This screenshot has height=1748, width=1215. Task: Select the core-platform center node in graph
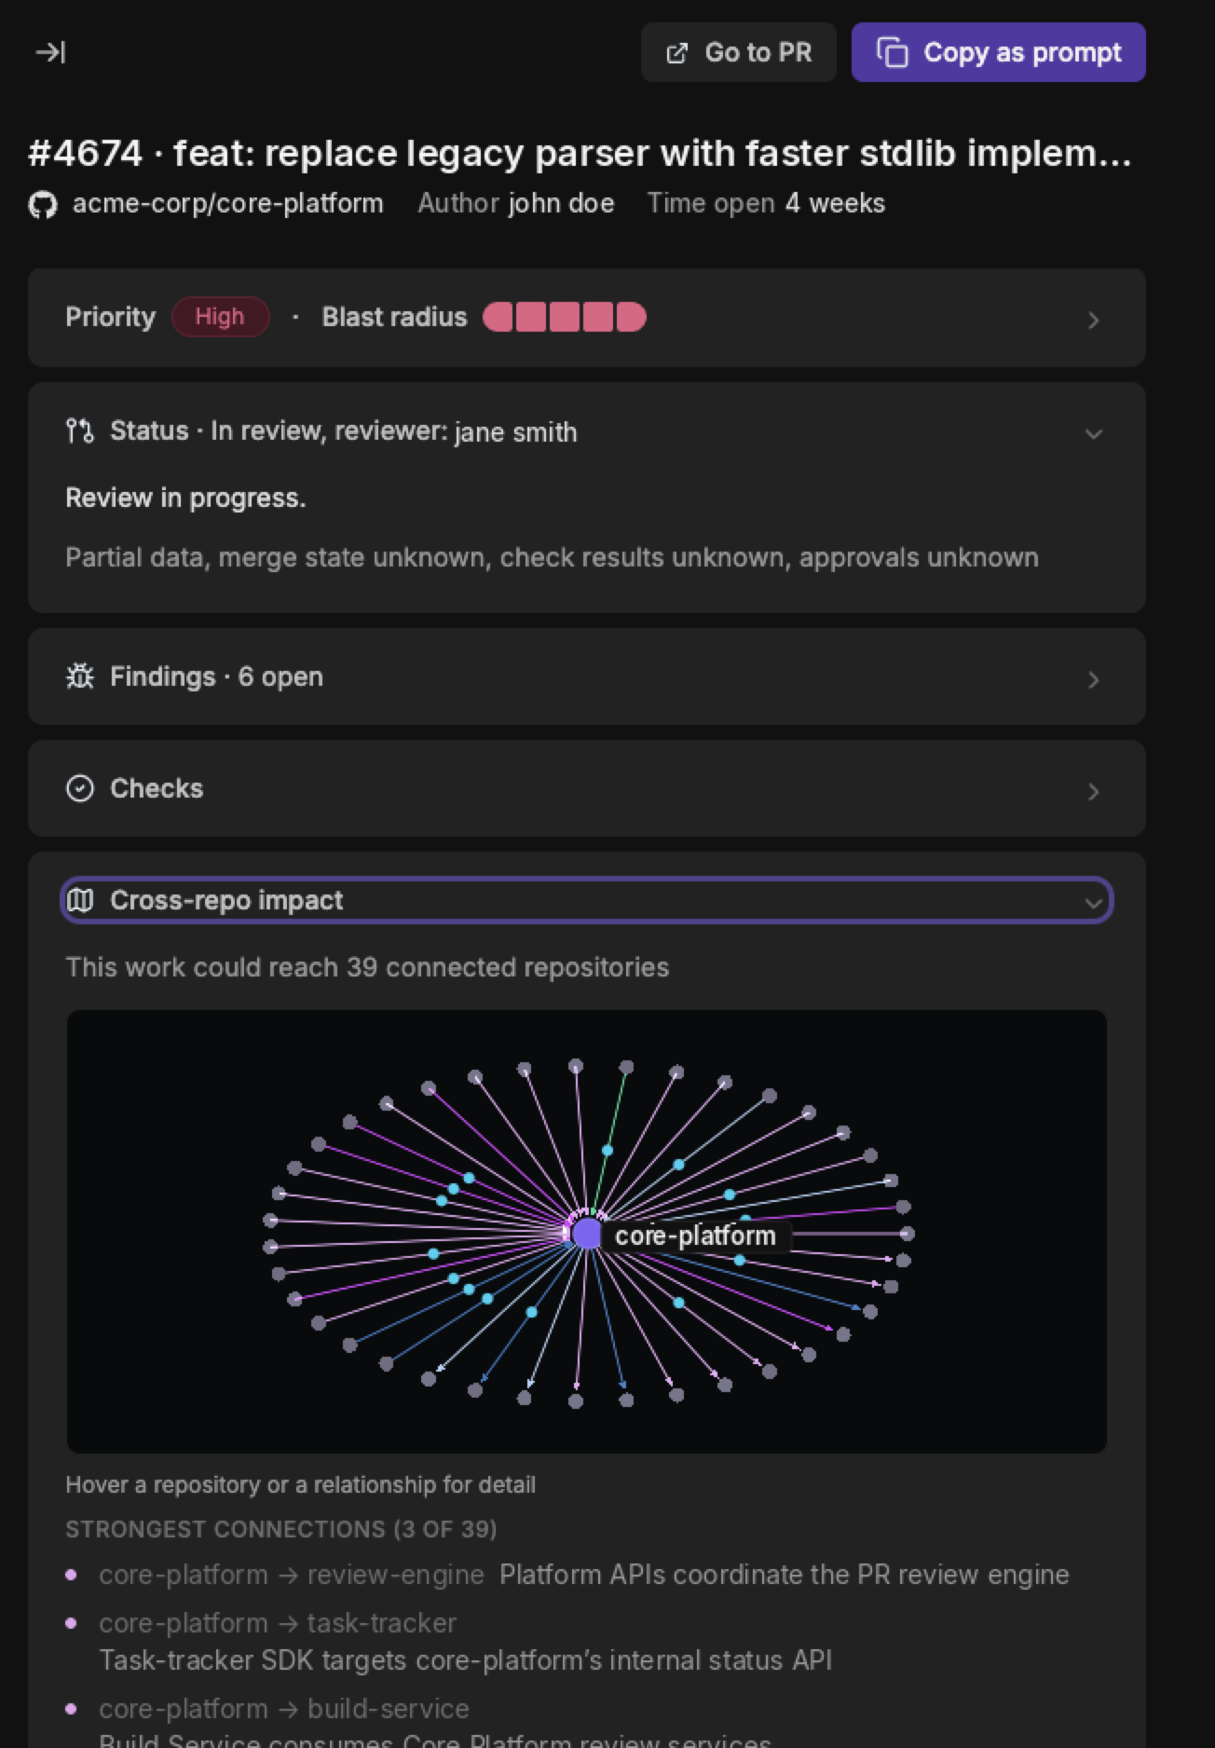coord(587,1235)
